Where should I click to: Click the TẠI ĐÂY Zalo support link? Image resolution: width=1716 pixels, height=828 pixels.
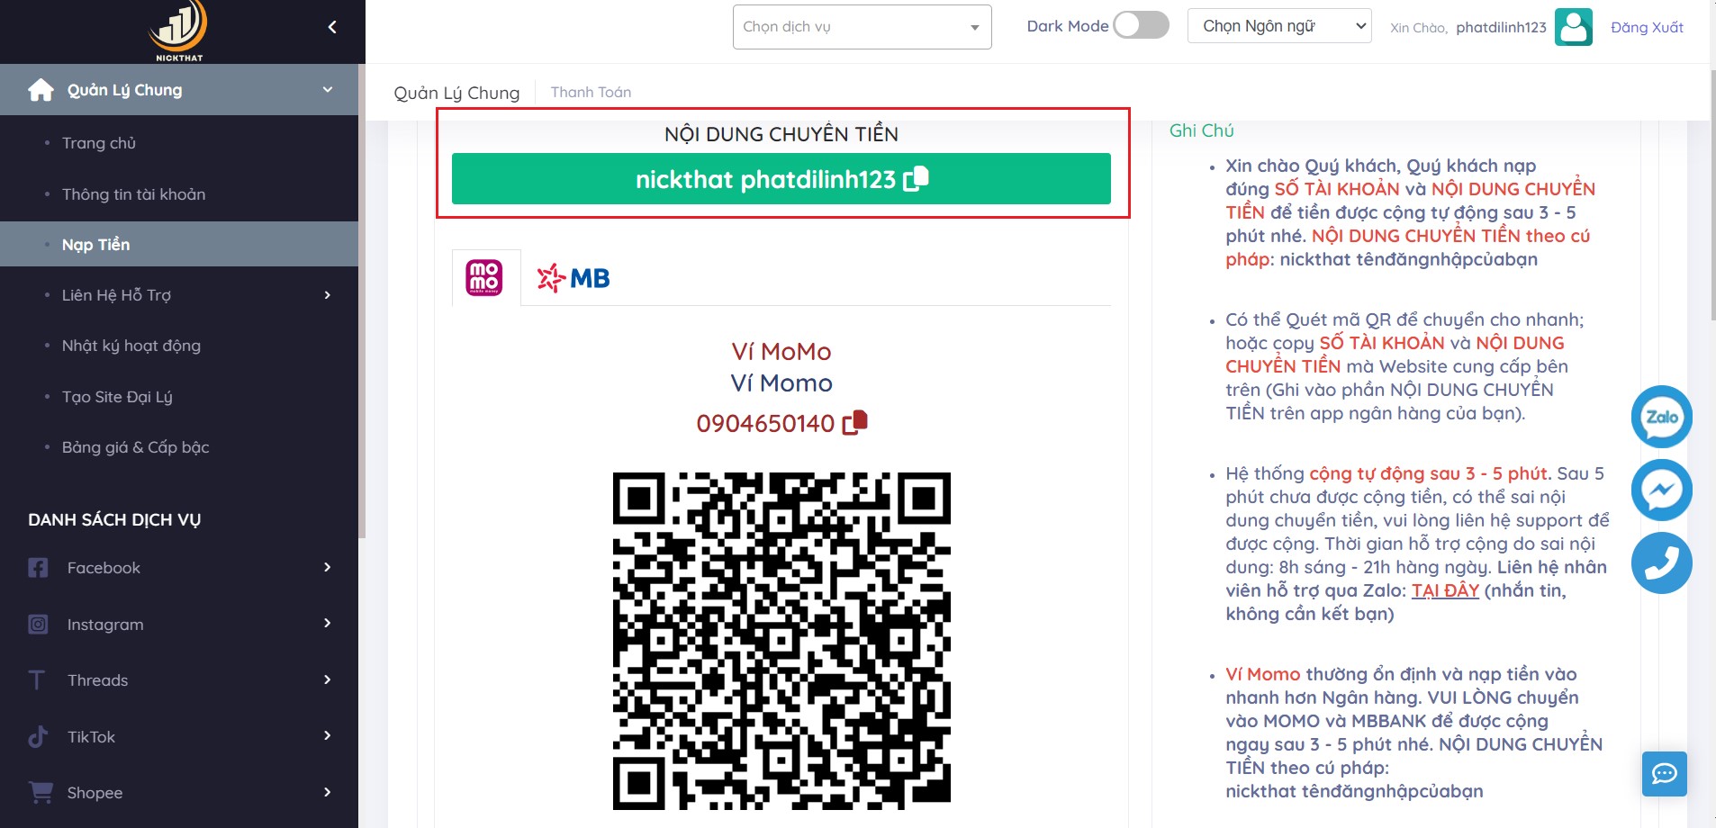click(1445, 590)
